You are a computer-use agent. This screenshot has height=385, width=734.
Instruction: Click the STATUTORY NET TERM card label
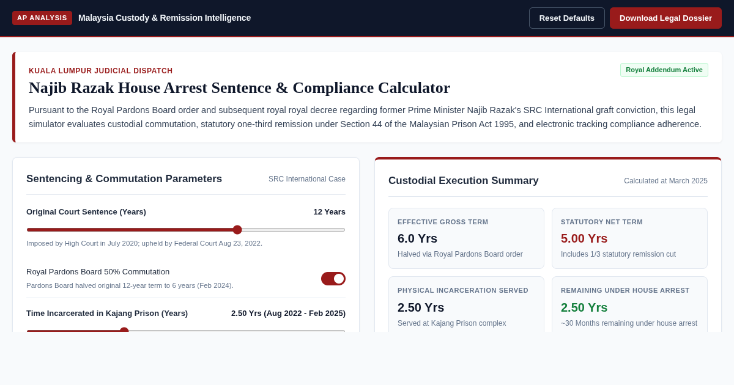602,222
